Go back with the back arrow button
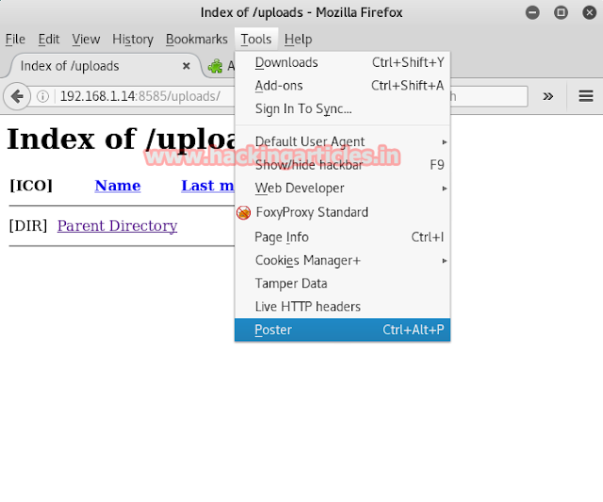The width and height of the screenshot is (603, 502). (x=17, y=96)
